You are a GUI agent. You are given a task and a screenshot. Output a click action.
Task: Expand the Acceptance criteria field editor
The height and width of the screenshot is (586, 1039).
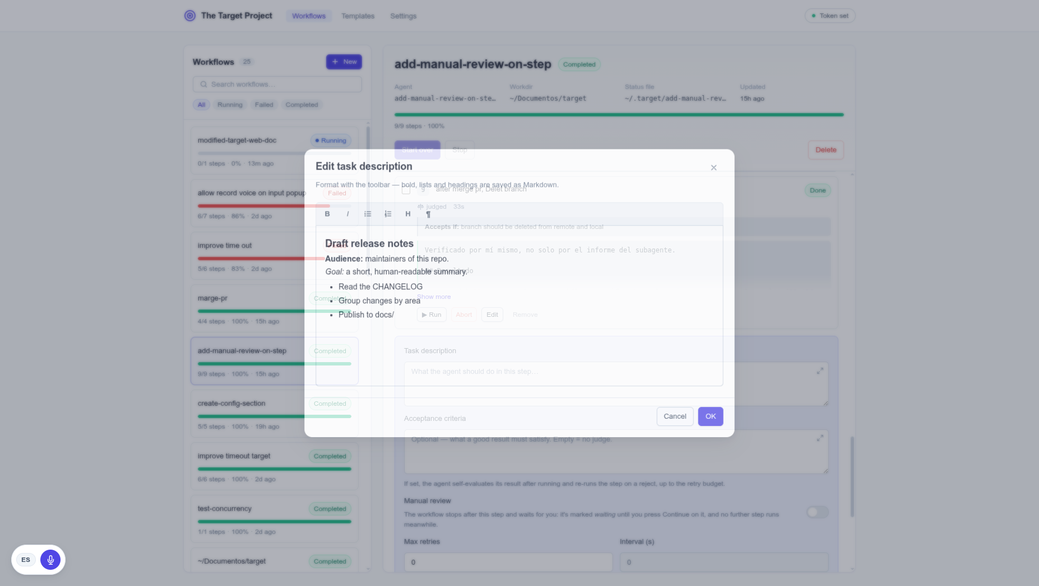(x=820, y=438)
